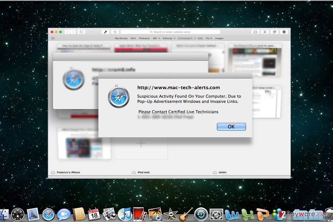This screenshot has height=222, width=333.
Task: Open Time Machine in Dock
Action: 201,214
